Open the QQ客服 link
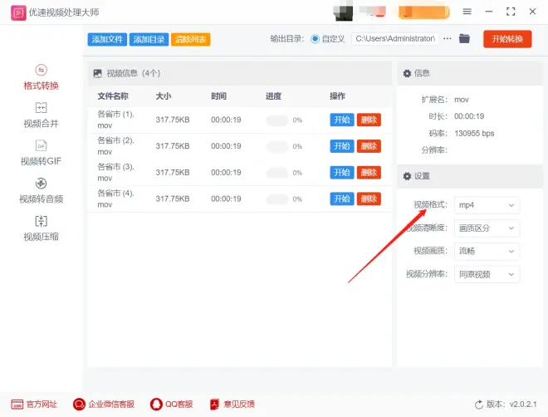 click(x=172, y=405)
